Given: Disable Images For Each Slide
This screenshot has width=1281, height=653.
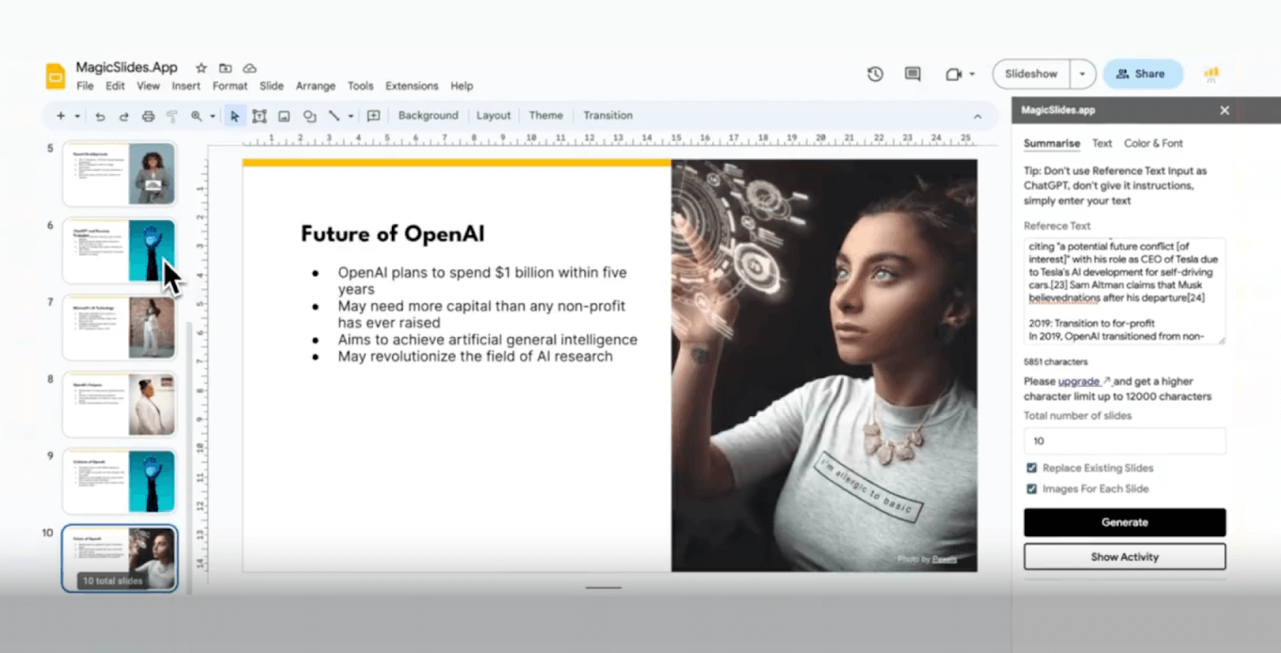Looking at the screenshot, I should click(1031, 488).
